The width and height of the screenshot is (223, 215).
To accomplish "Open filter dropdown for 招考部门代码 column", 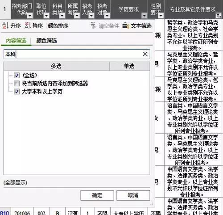I will pos(30,16).
